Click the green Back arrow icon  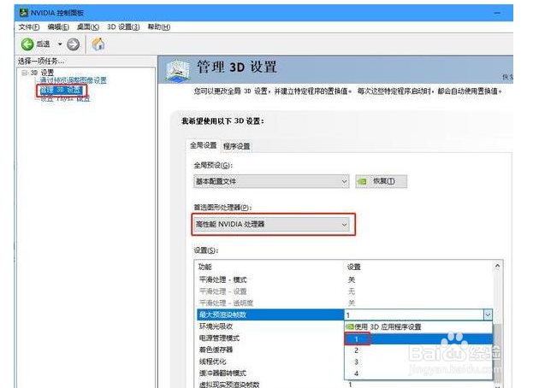(x=27, y=44)
